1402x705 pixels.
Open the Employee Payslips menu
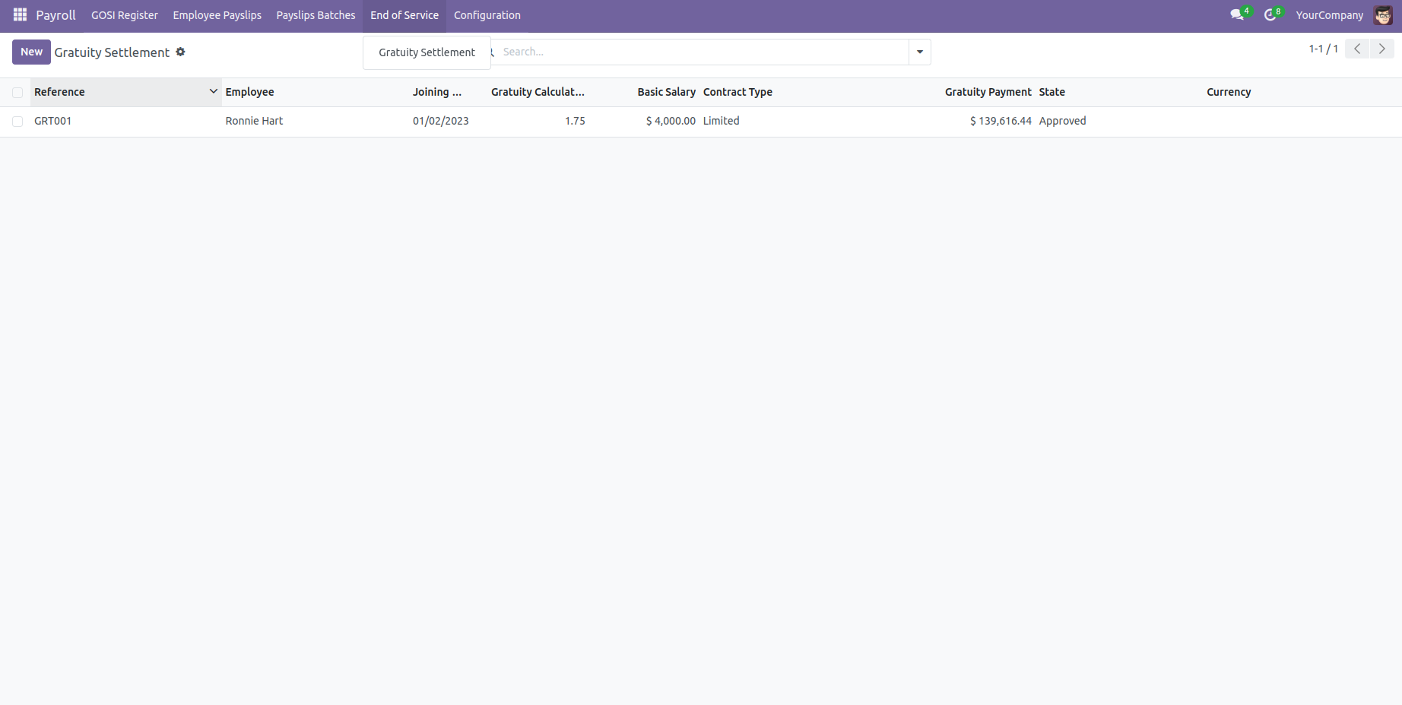[217, 15]
